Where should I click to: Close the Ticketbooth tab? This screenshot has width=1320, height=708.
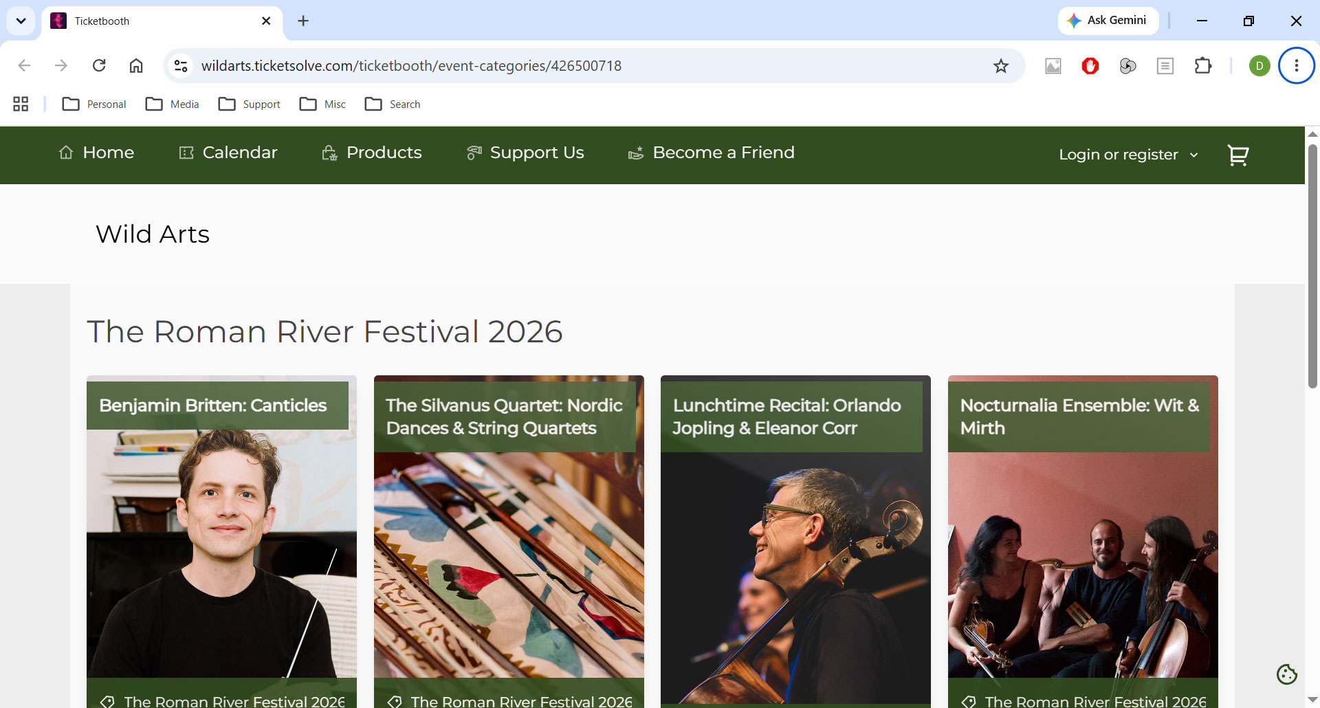coord(266,21)
